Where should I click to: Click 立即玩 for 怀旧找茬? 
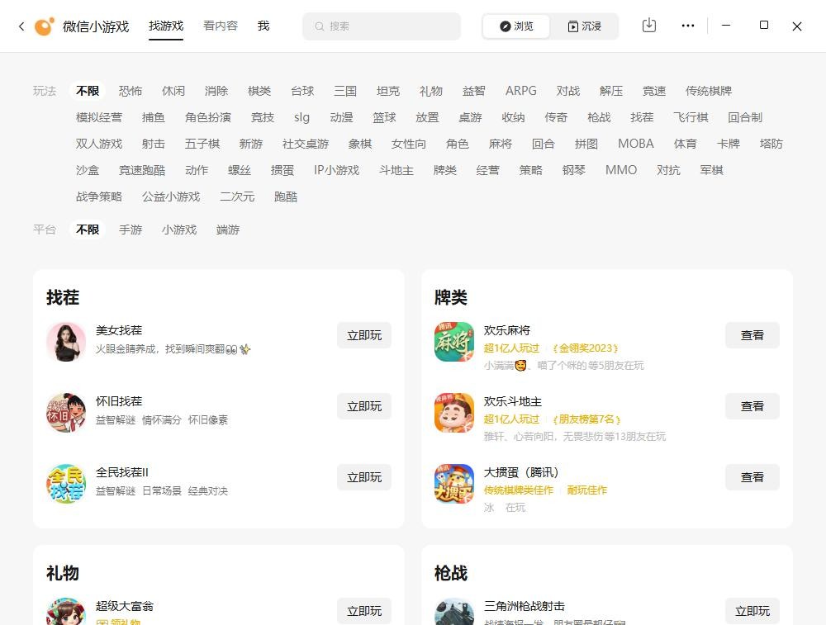tap(364, 406)
